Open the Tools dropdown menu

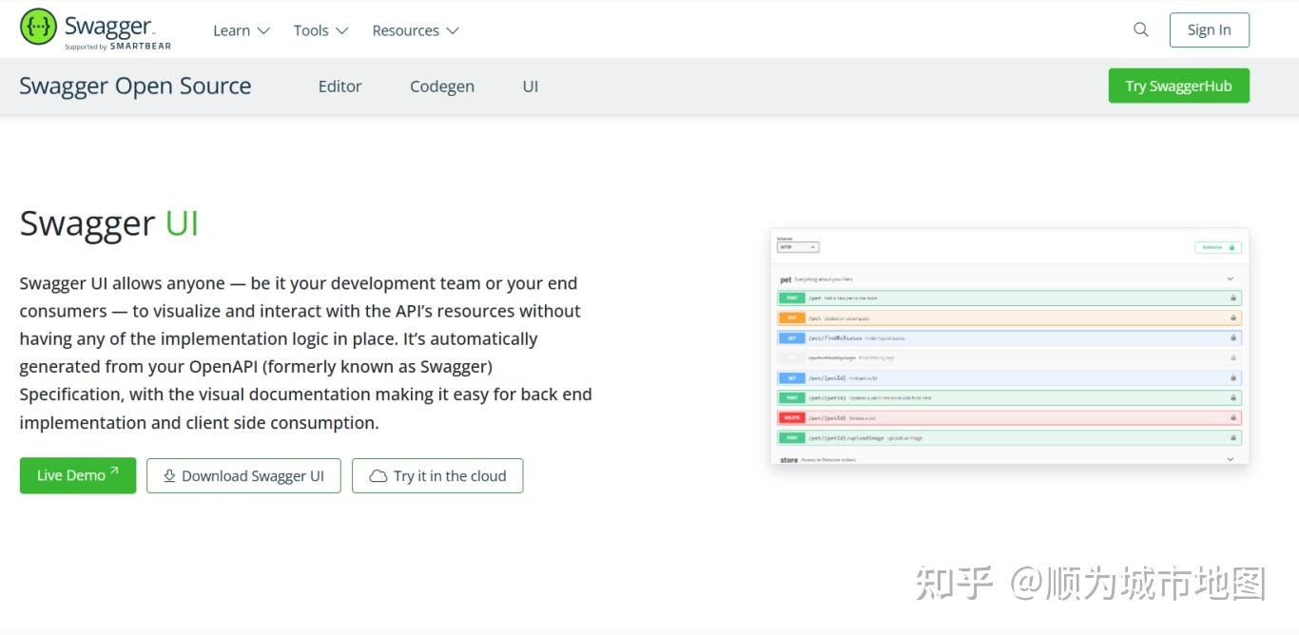[320, 30]
